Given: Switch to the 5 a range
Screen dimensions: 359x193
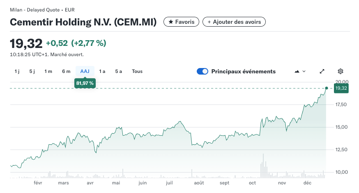Looking at the screenshot, I should pyautogui.click(x=118, y=71).
